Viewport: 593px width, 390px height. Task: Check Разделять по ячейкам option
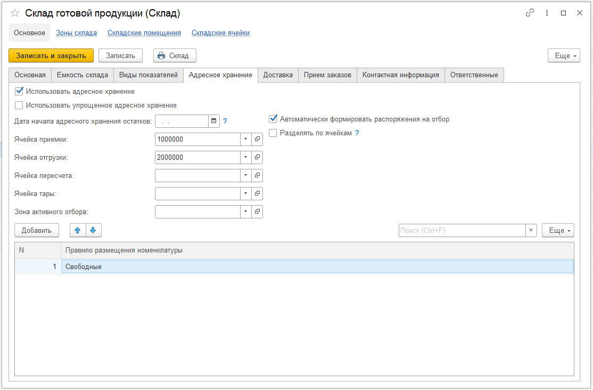[273, 133]
